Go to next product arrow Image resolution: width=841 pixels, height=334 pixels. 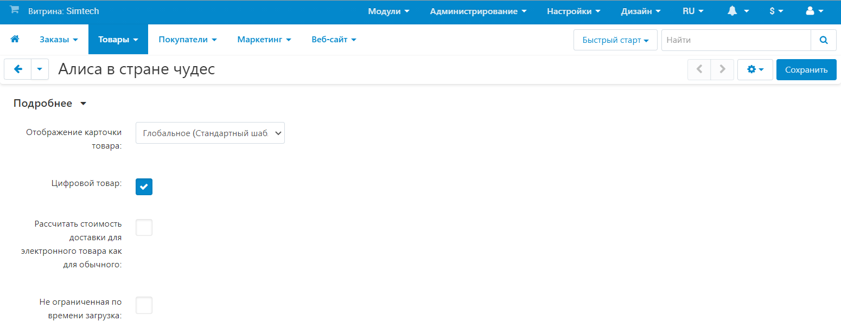coord(722,69)
